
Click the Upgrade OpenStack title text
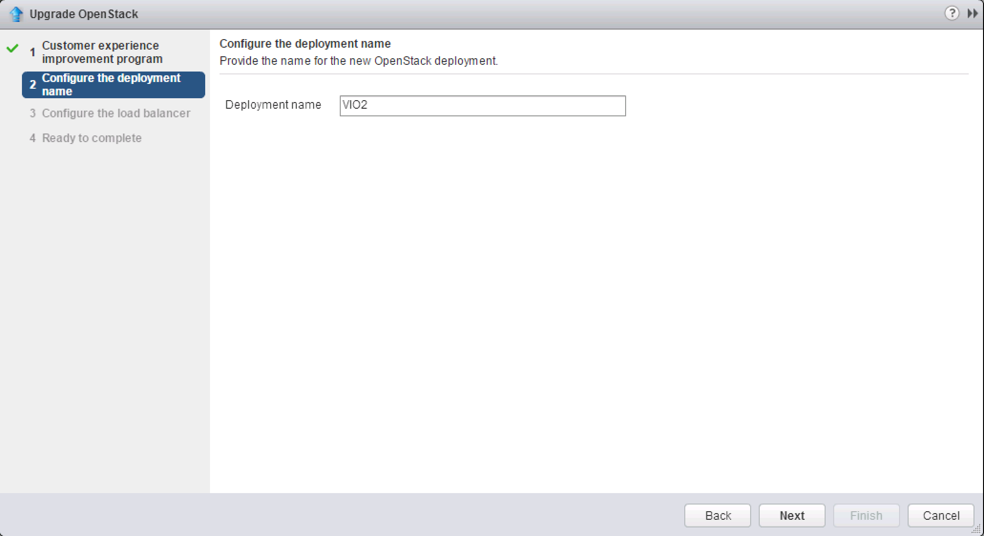[x=84, y=14]
